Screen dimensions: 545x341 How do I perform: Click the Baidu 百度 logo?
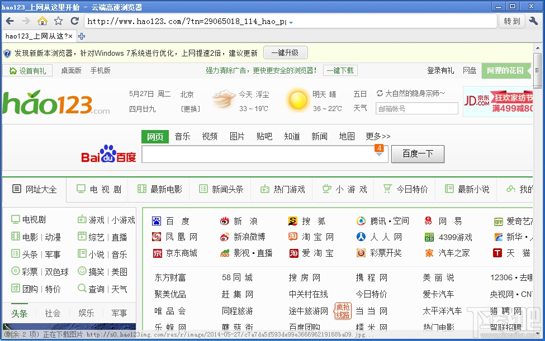pyautogui.click(x=108, y=154)
